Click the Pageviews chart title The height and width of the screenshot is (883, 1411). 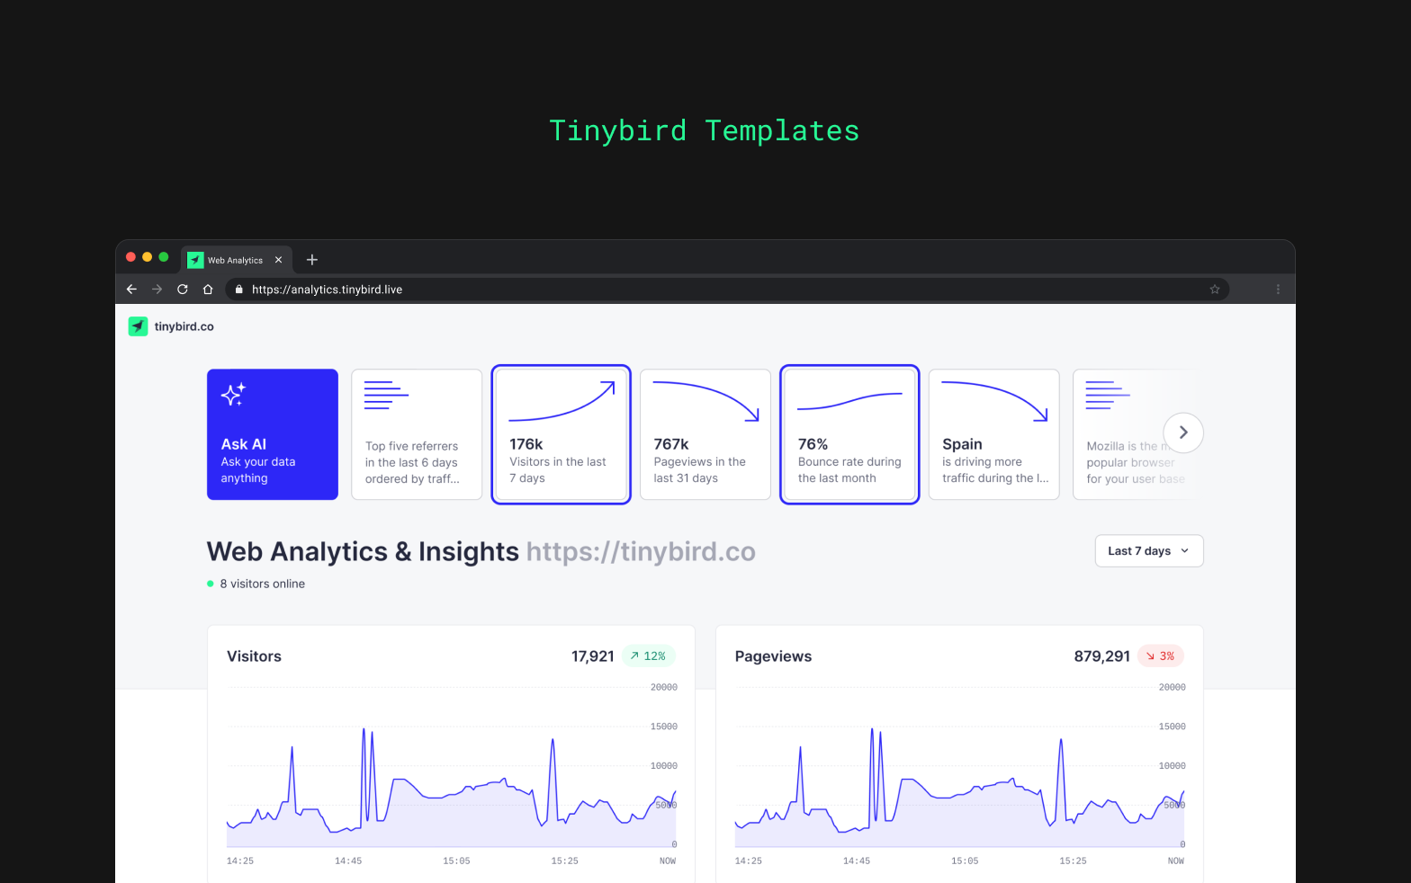[x=773, y=656]
